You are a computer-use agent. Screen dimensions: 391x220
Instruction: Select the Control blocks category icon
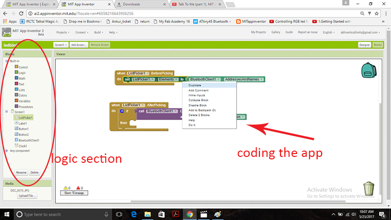click(x=17, y=66)
